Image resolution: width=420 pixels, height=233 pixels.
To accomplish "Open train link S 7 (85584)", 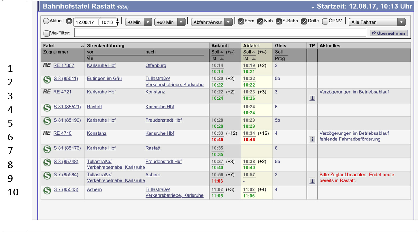I will tap(66, 174).
